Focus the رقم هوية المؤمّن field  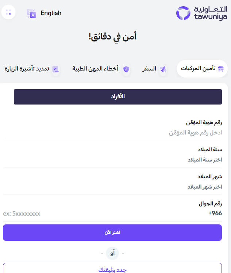pyautogui.click(x=146, y=133)
